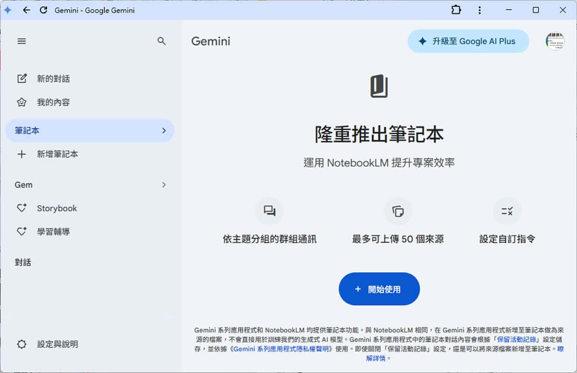Open the browser extensions puzzle icon
This screenshot has height=373, width=577.
(x=456, y=10)
